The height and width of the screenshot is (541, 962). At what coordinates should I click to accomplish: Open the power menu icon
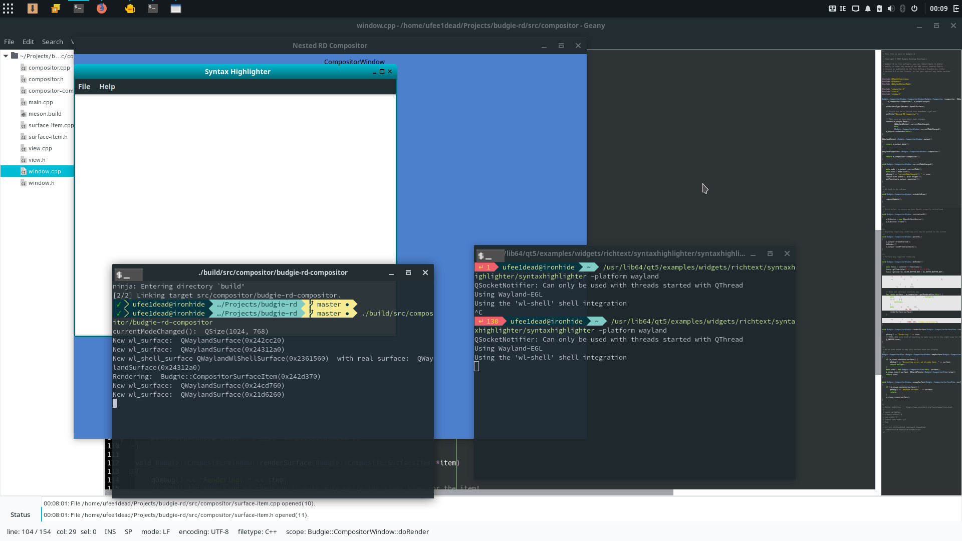[914, 9]
